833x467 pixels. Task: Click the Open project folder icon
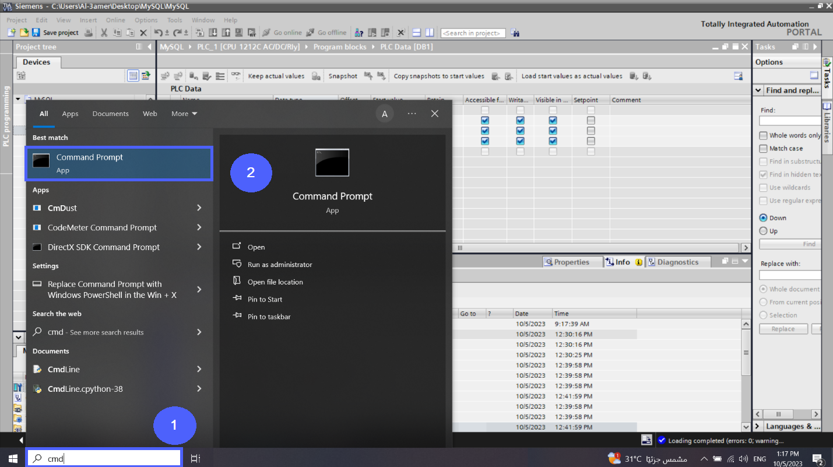coord(24,33)
